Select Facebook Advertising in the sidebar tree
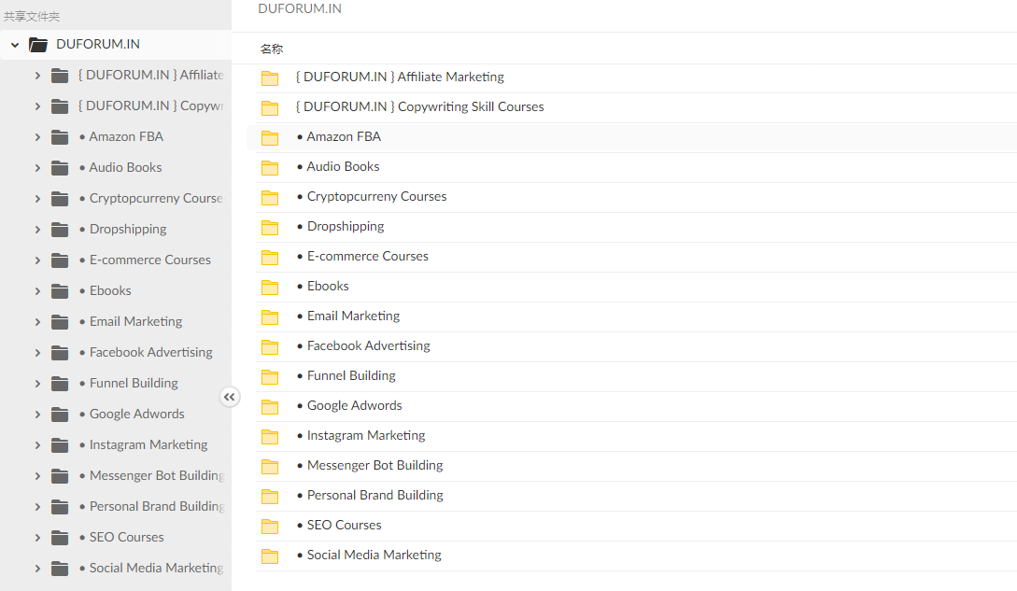The width and height of the screenshot is (1017, 591). click(x=150, y=352)
